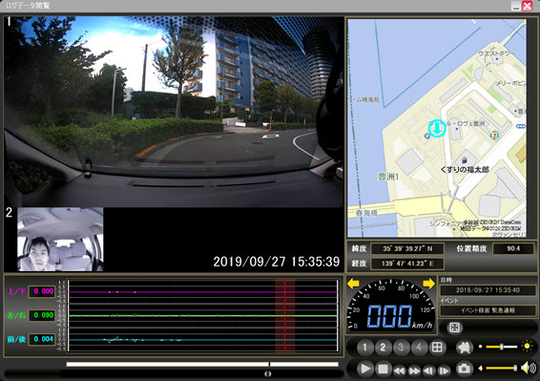Adjust the brightness slider handle
The height and width of the screenshot is (381, 540).
click(502, 347)
